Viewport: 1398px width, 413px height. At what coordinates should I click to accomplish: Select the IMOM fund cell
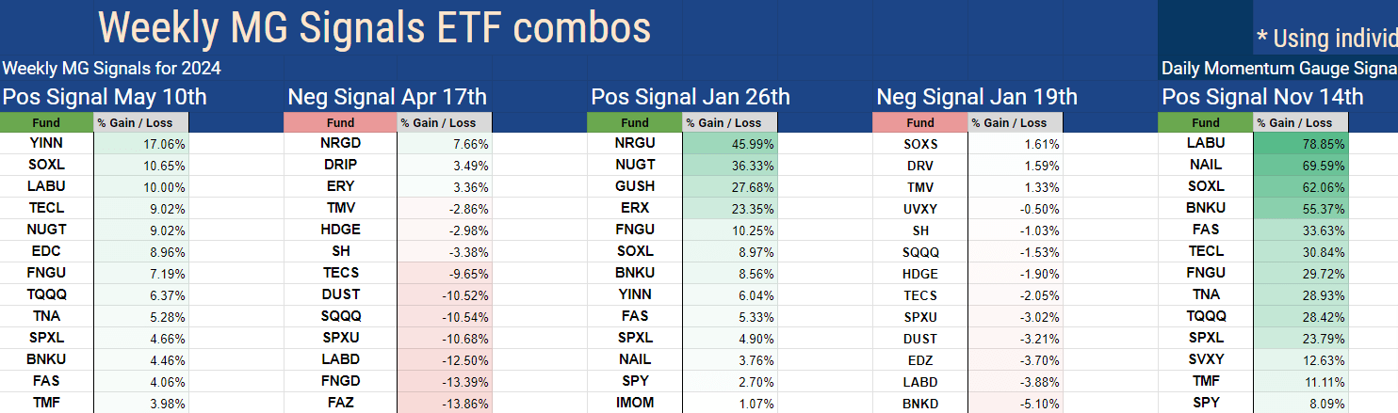click(634, 403)
